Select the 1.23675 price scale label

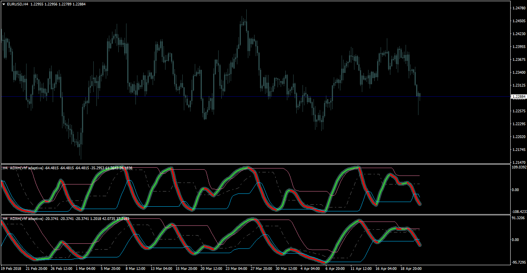click(x=520, y=59)
